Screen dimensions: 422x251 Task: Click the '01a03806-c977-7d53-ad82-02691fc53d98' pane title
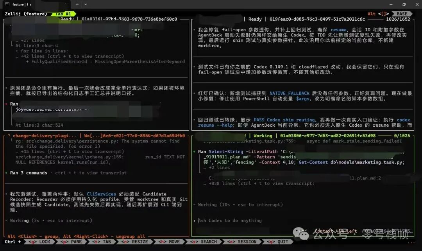tap(328, 136)
